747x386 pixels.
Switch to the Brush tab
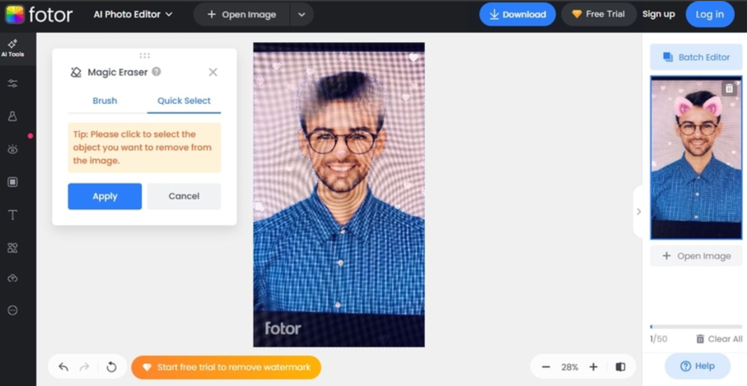pos(105,101)
